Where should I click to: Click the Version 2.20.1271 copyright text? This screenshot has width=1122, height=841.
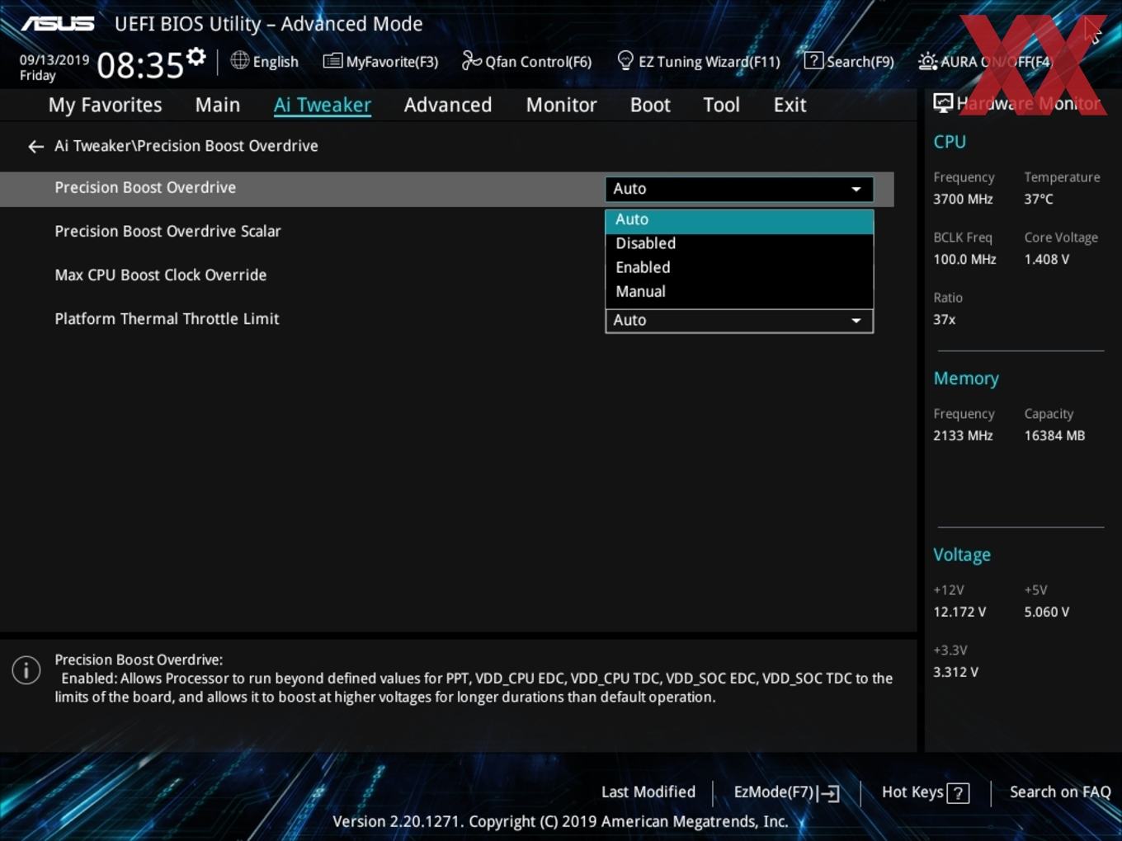click(x=560, y=822)
